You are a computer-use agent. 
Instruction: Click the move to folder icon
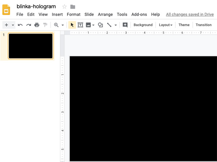pyautogui.click(x=73, y=6)
